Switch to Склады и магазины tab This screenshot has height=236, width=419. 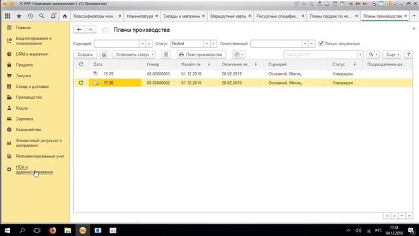181,16
